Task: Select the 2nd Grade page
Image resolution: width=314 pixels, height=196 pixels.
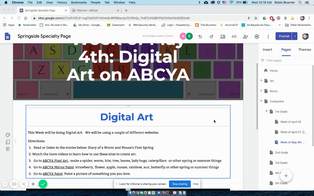Action: pyautogui.click(x=281, y=152)
